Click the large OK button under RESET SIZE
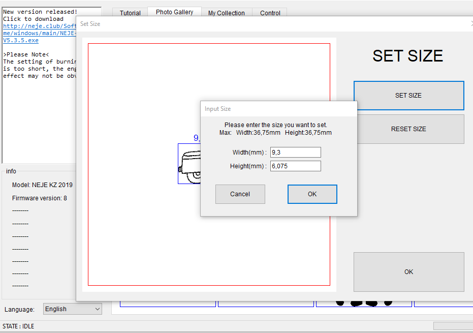The width and height of the screenshot is (473, 333). coord(408,272)
